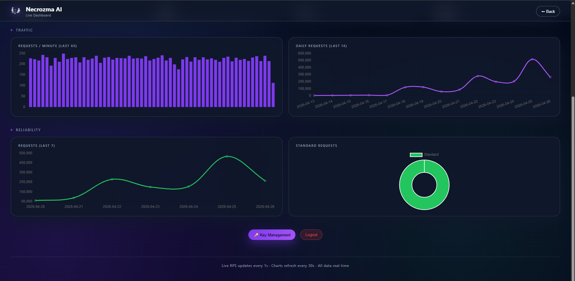575x281 pixels.
Task: Click the Necrozma AI title text
Action: coord(44,9)
